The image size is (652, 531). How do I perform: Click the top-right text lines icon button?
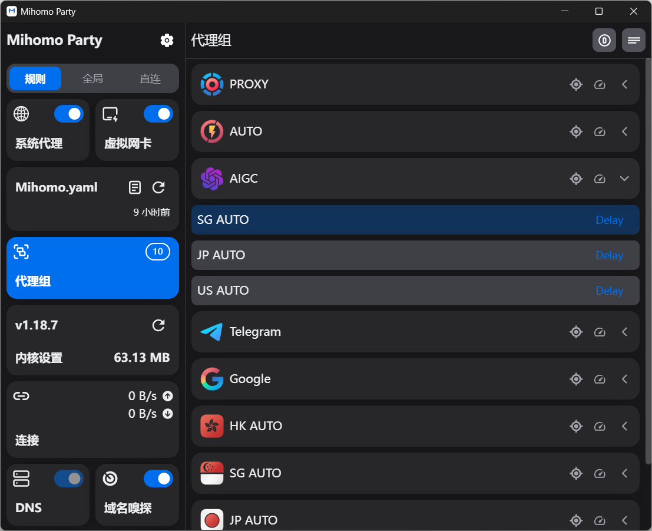coord(634,41)
